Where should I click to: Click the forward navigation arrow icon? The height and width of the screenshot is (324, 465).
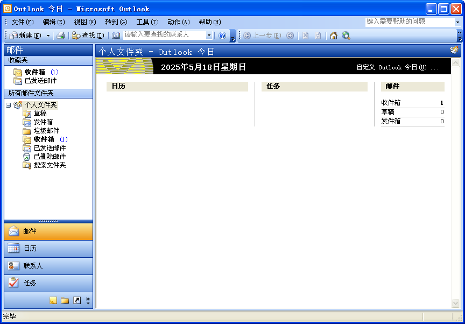[x=290, y=36]
